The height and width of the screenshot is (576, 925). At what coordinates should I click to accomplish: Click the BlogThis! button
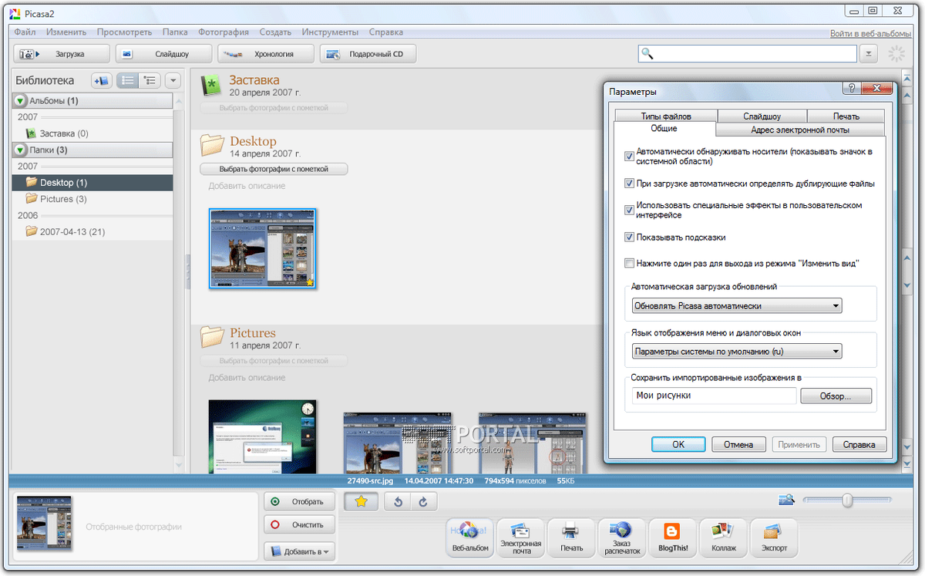click(x=672, y=538)
